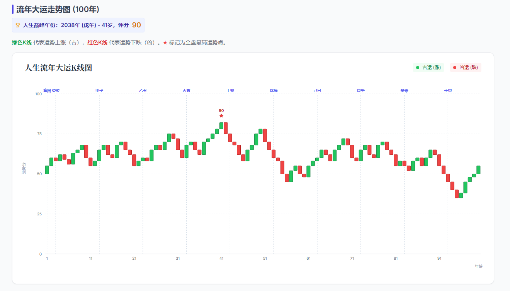Click the 人生巅峰年份 summary badge
The image size is (510, 291).
(78, 25)
